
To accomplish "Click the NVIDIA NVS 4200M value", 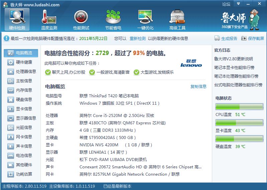I will click(x=116, y=145).
